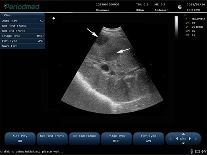Click the Cine left arrow
The image size is (207, 155).
click(x=177, y=139)
